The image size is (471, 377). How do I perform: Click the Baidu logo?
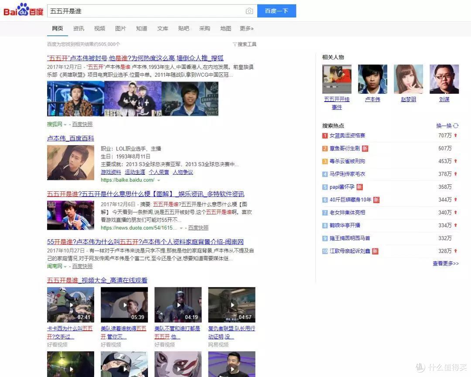(x=23, y=10)
